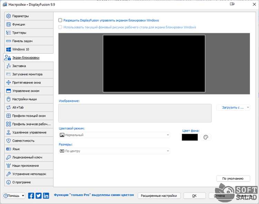Viewport: 259px width, 204px height.
Task: Switch to the Триггеры tab
Action: click(29, 33)
